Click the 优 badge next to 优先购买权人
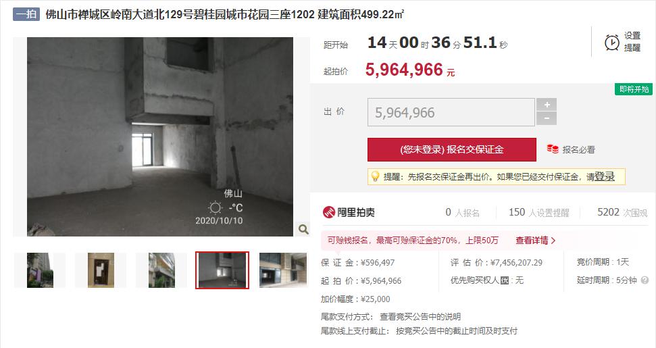This screenshot has width=656, height=348. coord(505,280)
